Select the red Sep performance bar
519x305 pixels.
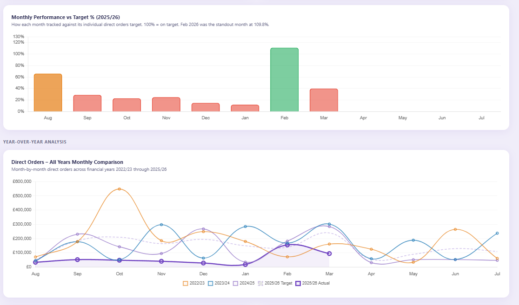click(87, 103)
